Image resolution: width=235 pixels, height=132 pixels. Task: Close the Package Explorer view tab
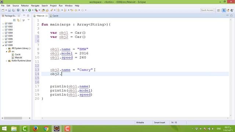point(19,16)
